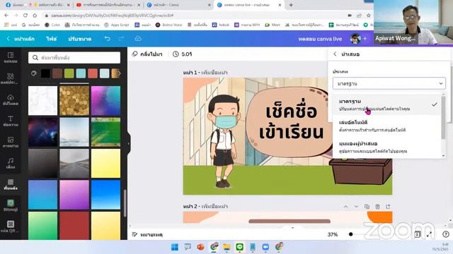The height and width of the screenshot is (254, 453).
Task: Open the help question mark icon
Action: click(x=446, y=234)
